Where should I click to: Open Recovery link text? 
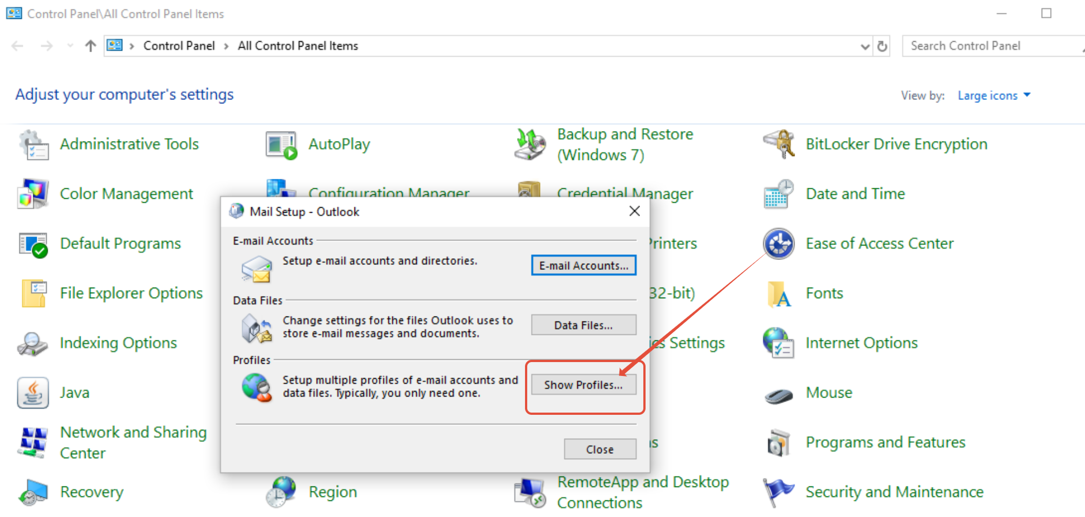[92, 492]
